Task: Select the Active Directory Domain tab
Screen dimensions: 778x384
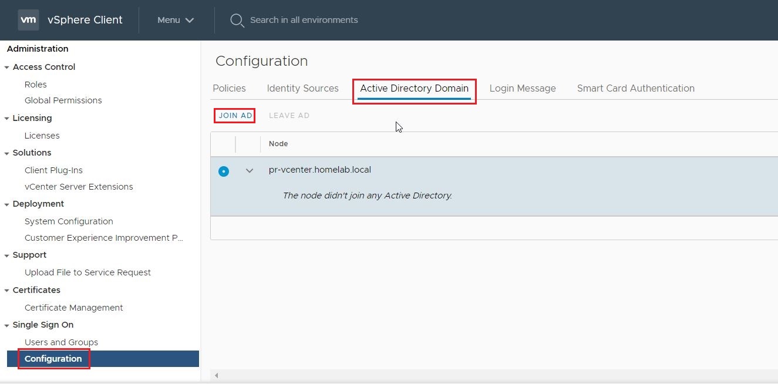Action: [414, 89]
